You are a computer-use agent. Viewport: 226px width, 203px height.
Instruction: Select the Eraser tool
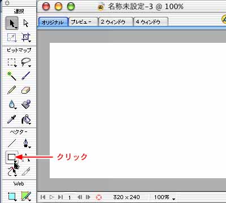pos(26,90)
